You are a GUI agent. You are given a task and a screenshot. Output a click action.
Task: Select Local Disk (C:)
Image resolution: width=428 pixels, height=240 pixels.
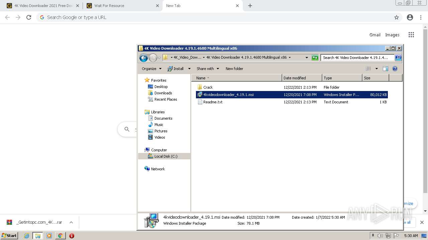165,156
